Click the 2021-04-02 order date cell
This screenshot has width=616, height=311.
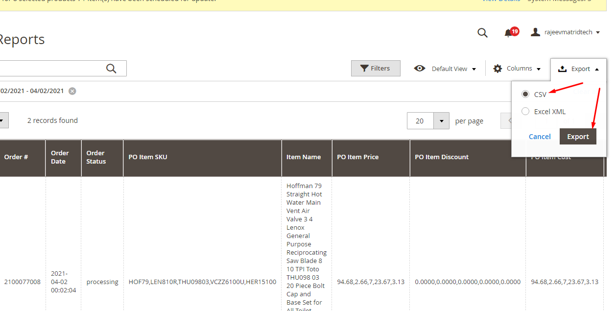point(63,282)
